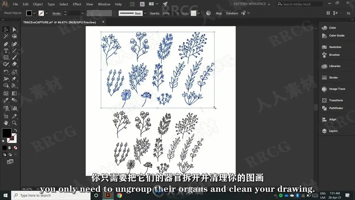
Task: Select the Pen tool
Action: pyautogui.click(x=6, y=44)
